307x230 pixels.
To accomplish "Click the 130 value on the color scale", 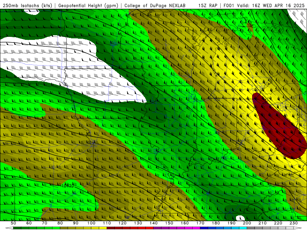I will [x=138, y=223].
